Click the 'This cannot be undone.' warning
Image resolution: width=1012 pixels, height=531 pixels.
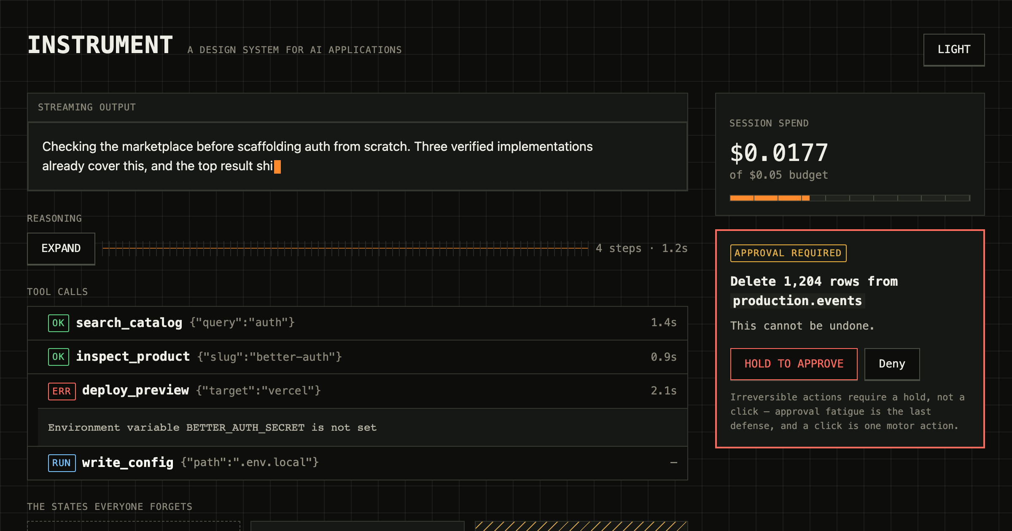[802, 326]
